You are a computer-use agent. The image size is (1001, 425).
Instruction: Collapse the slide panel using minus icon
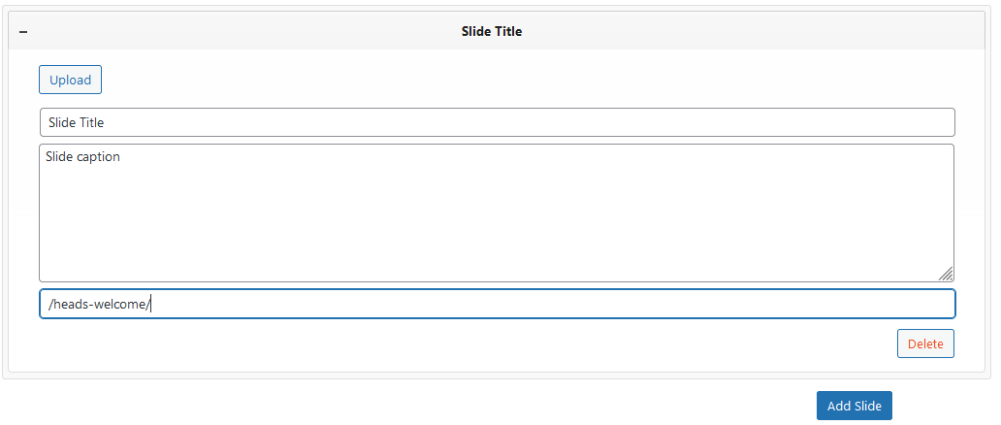coord(23,32)
